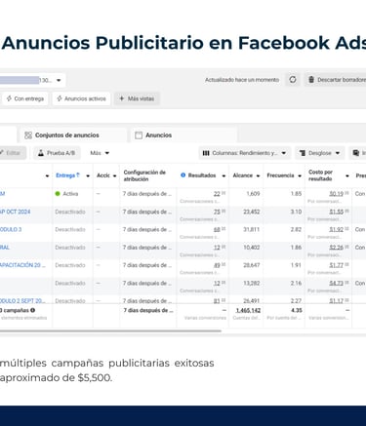Click the refresh data icon
This screenshot has width=366, height=426.
[293, 80]
